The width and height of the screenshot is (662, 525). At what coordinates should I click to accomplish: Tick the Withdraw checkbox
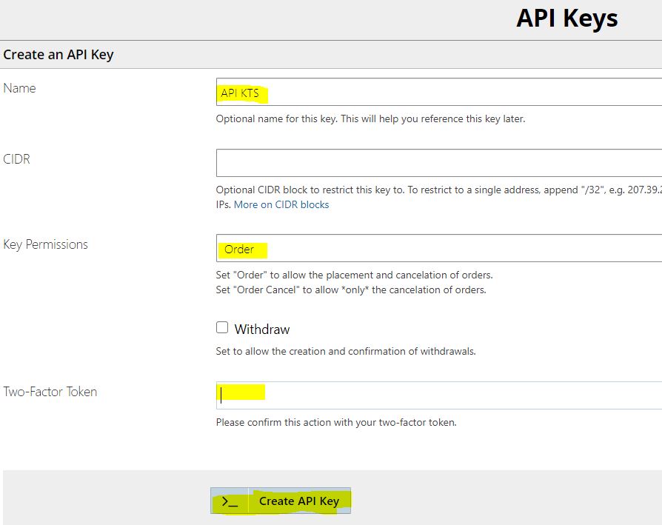[222, 328]
